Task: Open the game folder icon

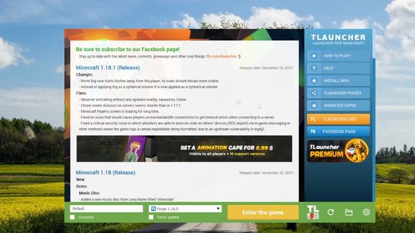Action: pyautogui.click(x=349, y=212)
